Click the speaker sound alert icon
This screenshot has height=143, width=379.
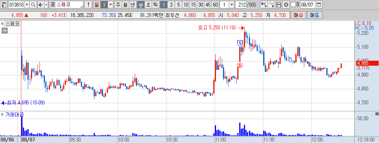coord(41,4)
